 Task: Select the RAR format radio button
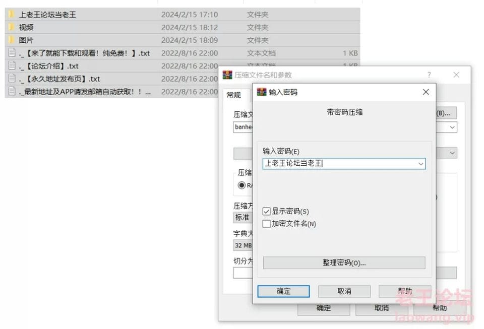pyautogui.click(x=241, y=185)
